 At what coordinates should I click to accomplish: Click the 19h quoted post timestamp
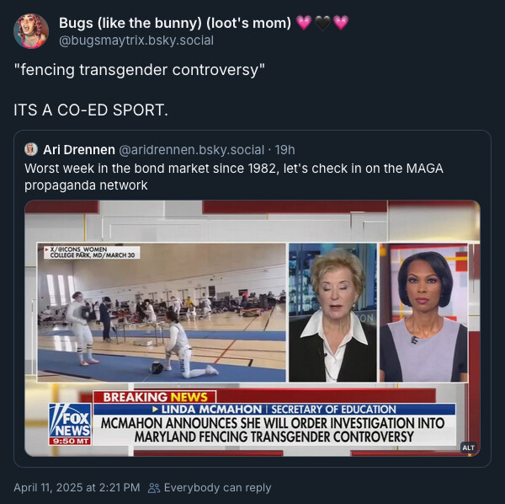point(284,150)
